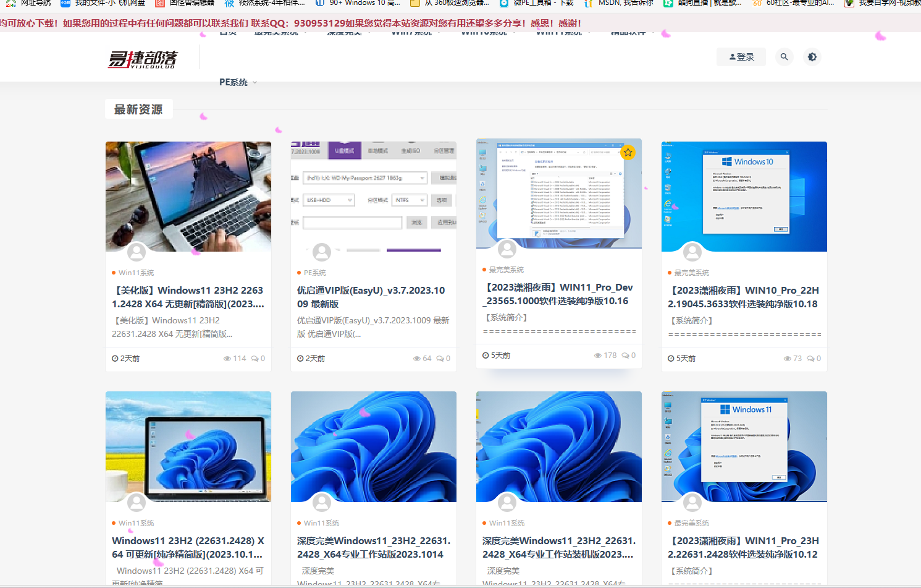Viewport: 921px width, 588px height.
Task: Click the author avatar on Windows11 23H2 可更新 card
Action: 137,502
